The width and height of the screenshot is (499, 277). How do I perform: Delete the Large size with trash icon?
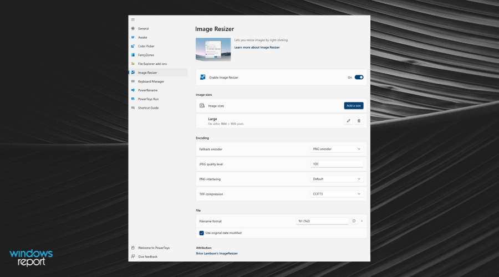tap(359, 121)
